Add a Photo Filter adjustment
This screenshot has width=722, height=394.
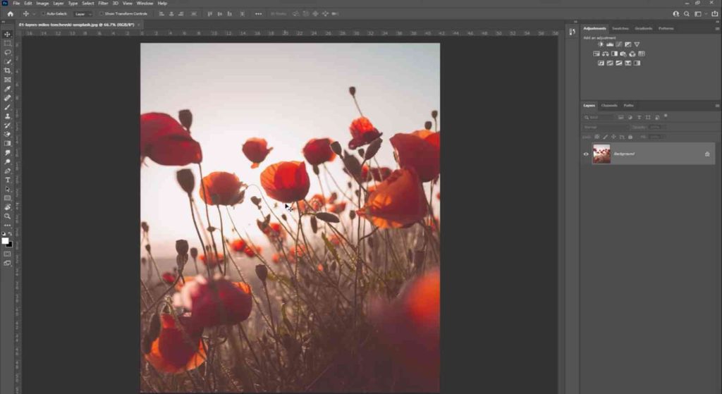623,54
